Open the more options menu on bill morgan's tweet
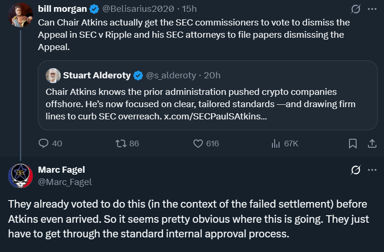The image size is (384, 252). 373,9
